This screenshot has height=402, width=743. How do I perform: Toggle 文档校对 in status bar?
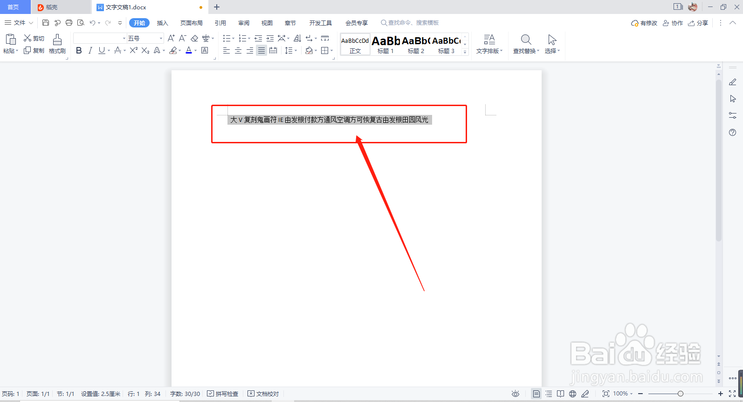[263, 394]
